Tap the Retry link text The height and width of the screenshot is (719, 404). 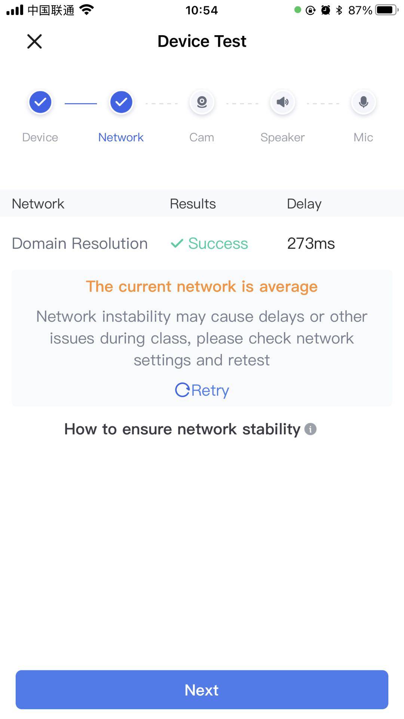[210, 391]
